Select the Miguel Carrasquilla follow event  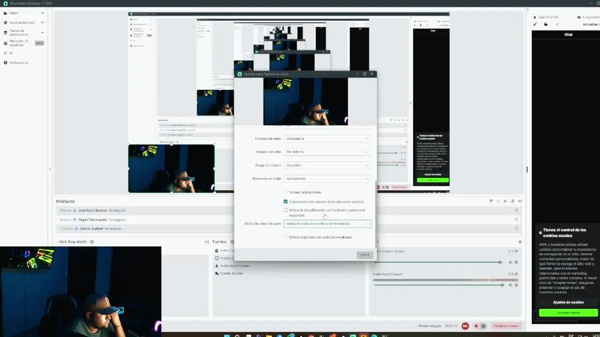click(x=288, y=220)
